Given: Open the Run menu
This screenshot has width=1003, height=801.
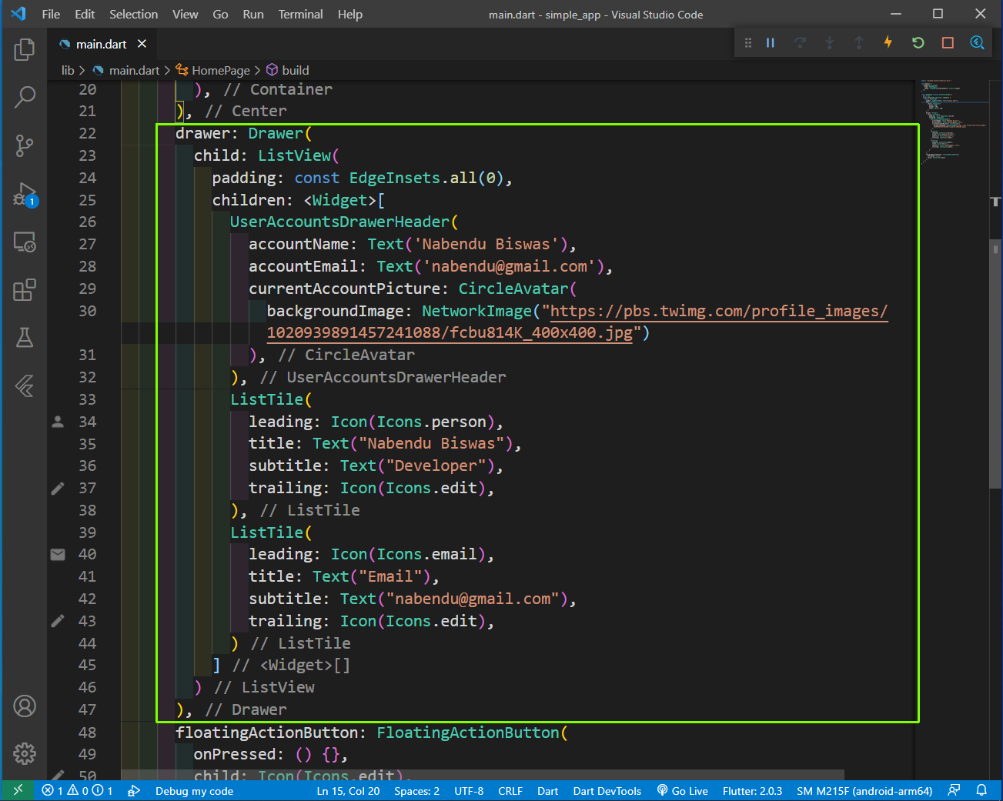Looking at the screenshot, I should click(252, 14).
